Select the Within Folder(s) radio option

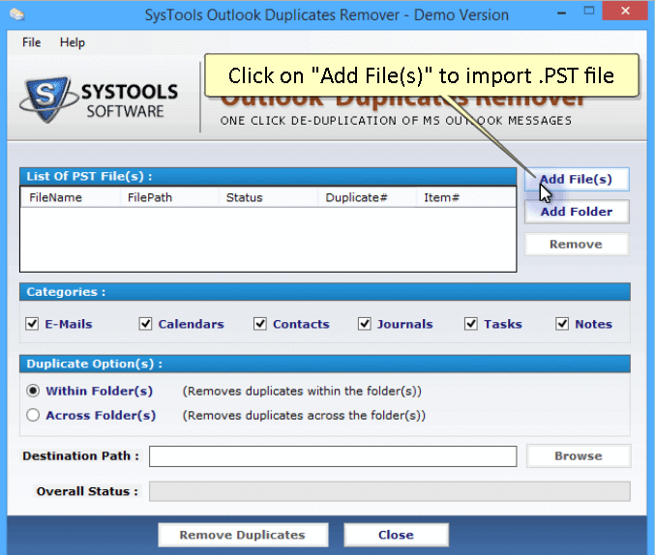(33, 391)
